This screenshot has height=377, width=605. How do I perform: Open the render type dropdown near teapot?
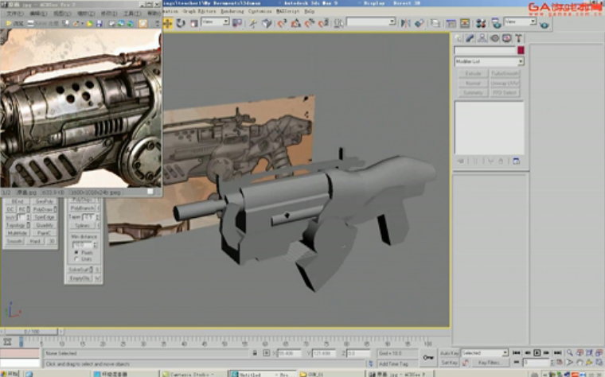520,22
